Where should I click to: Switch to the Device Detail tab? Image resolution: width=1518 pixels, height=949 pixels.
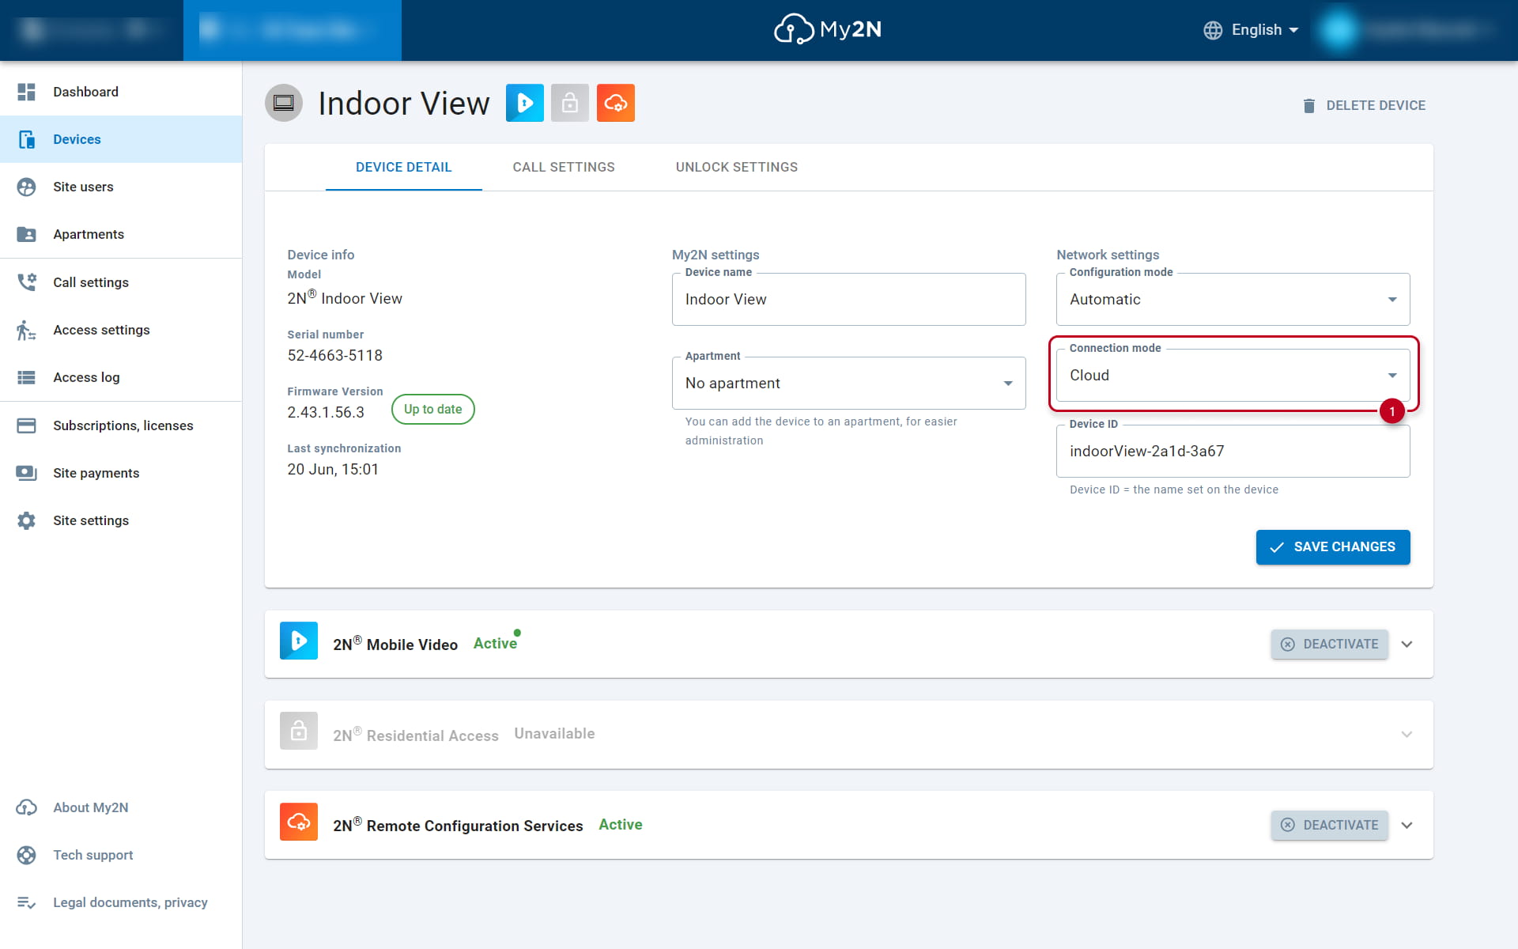[404, 167]
